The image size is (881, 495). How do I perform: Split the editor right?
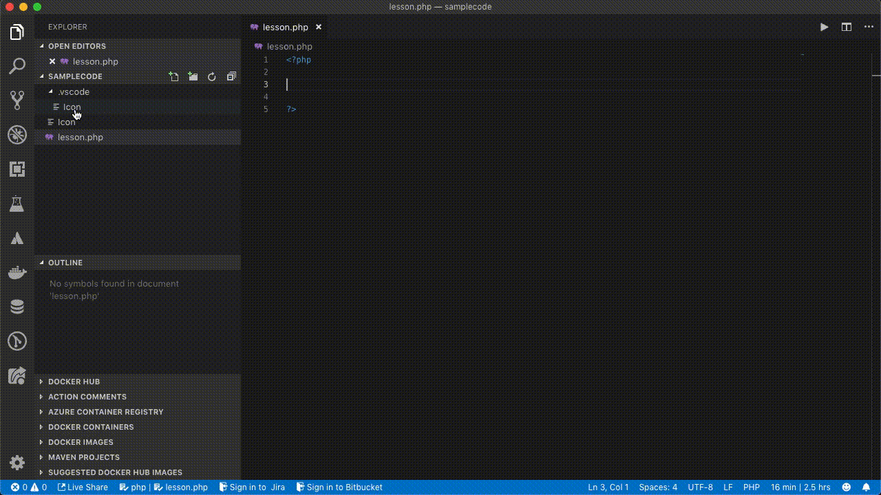tap(847, 27)
